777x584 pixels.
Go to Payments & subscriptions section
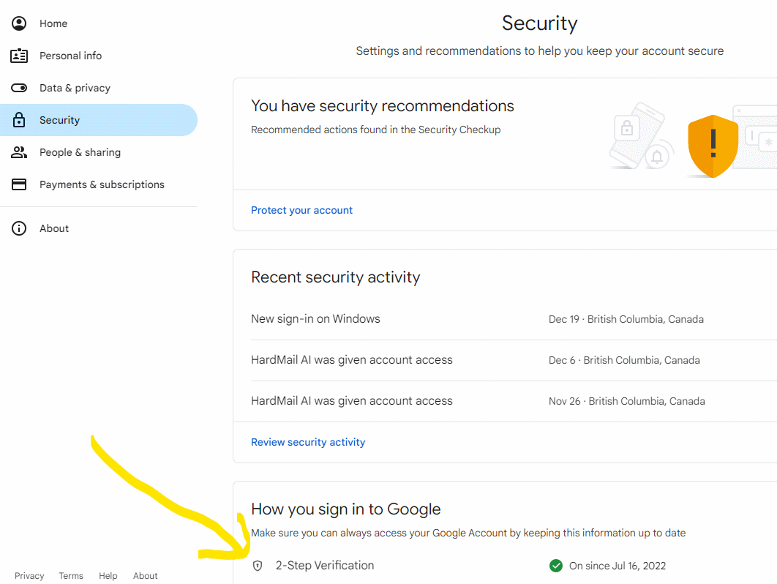102,184
